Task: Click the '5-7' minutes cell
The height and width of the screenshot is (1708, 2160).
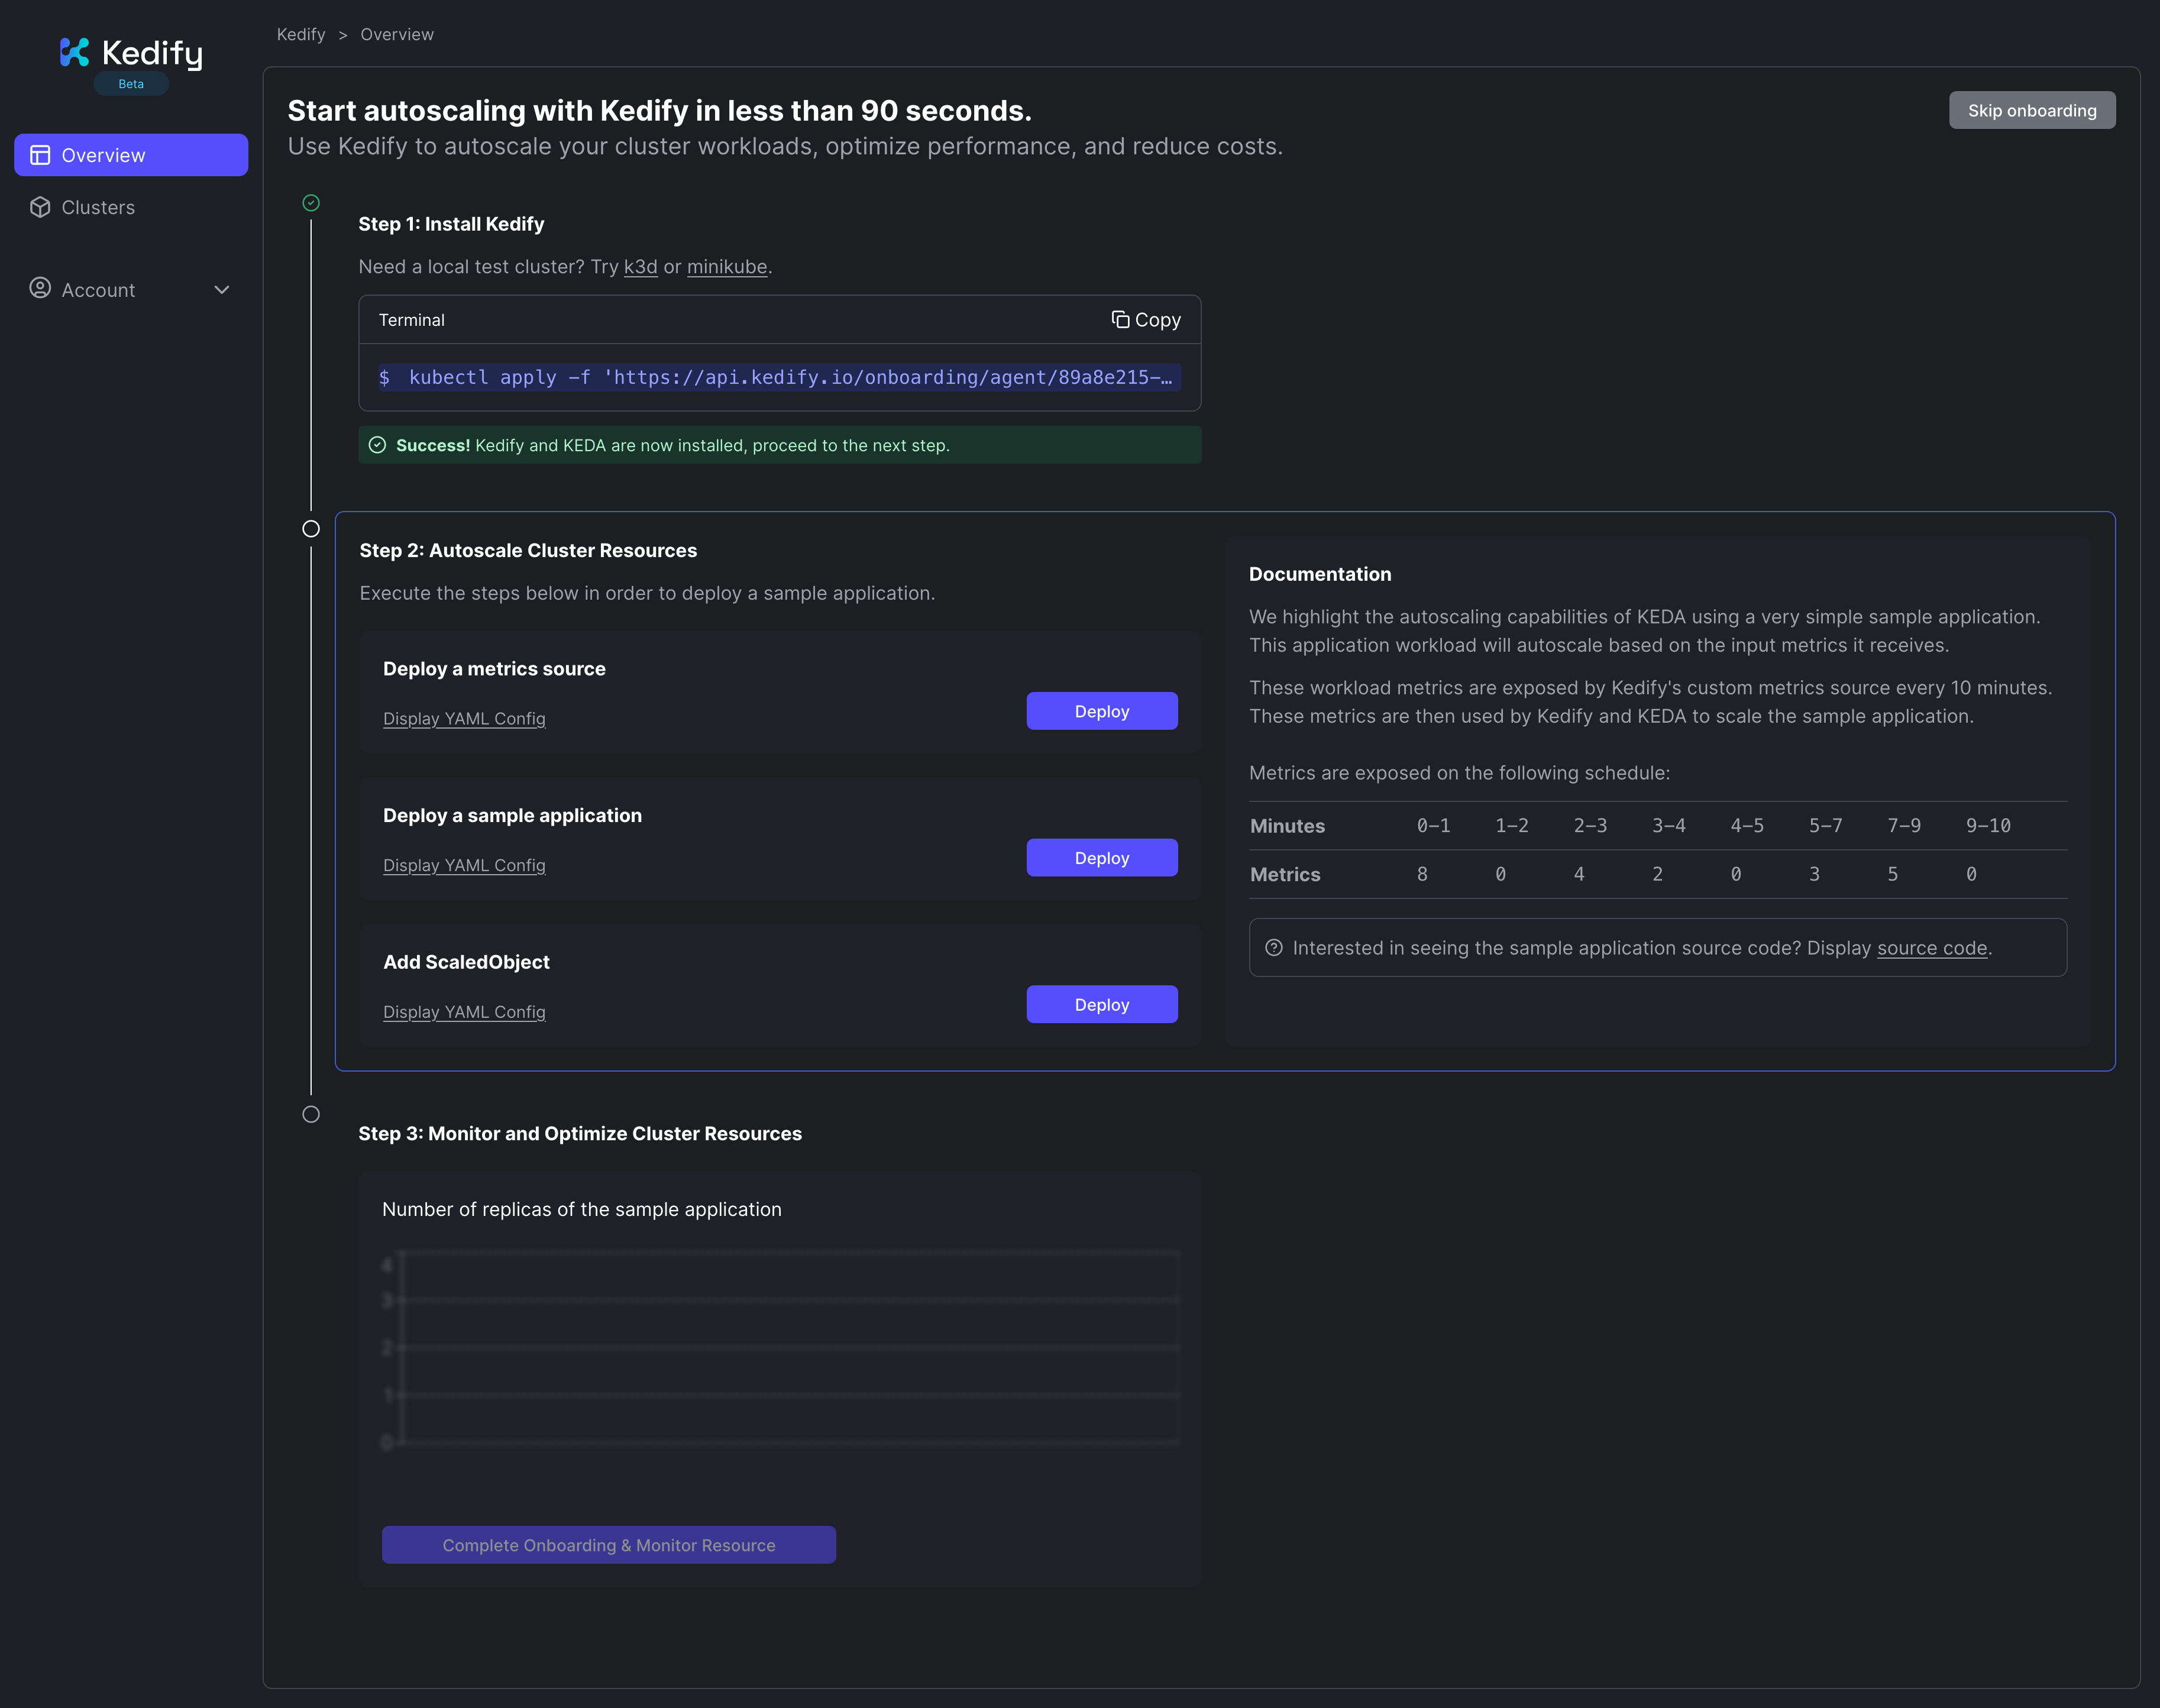Action: click(1825, 826)
